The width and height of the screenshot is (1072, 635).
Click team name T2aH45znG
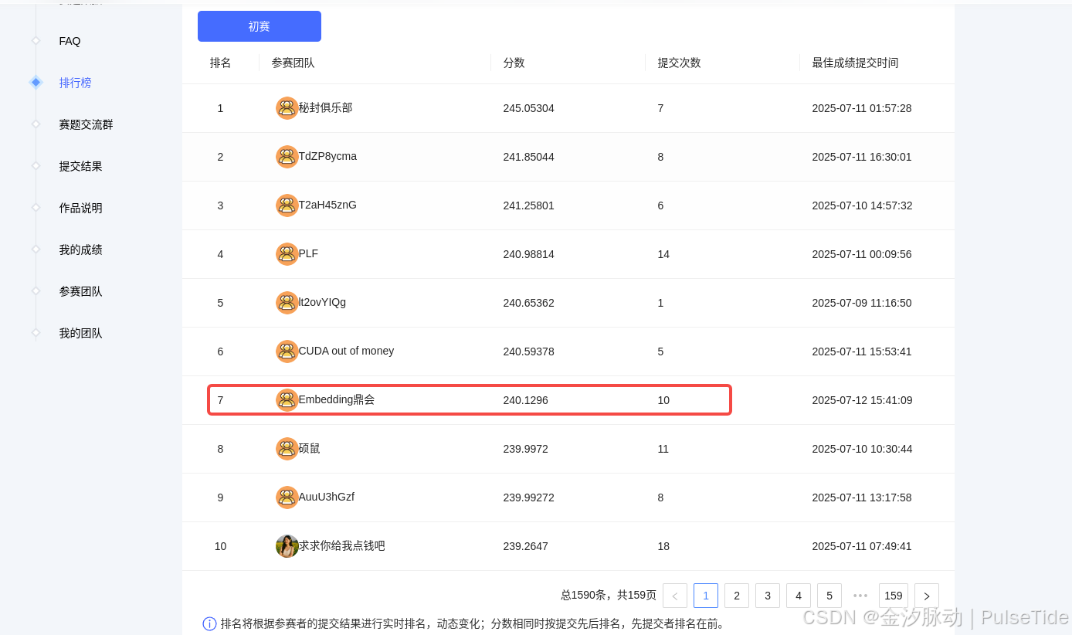tap(327, 205)
